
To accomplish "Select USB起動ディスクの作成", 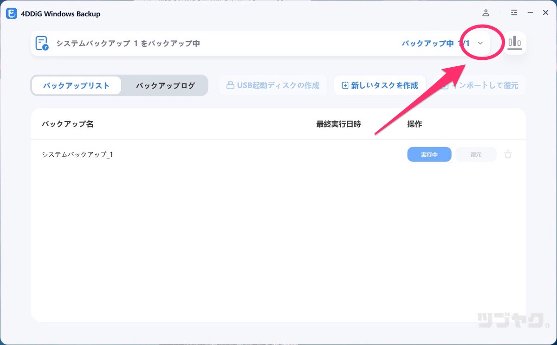I will [273, 85].
